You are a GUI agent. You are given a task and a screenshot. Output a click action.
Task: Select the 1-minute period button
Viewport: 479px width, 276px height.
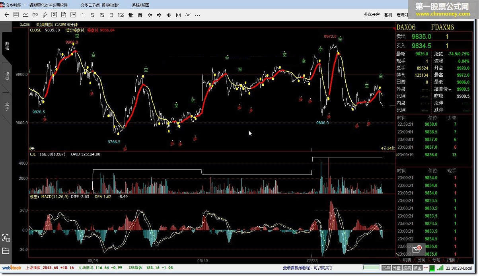point(83,15)
